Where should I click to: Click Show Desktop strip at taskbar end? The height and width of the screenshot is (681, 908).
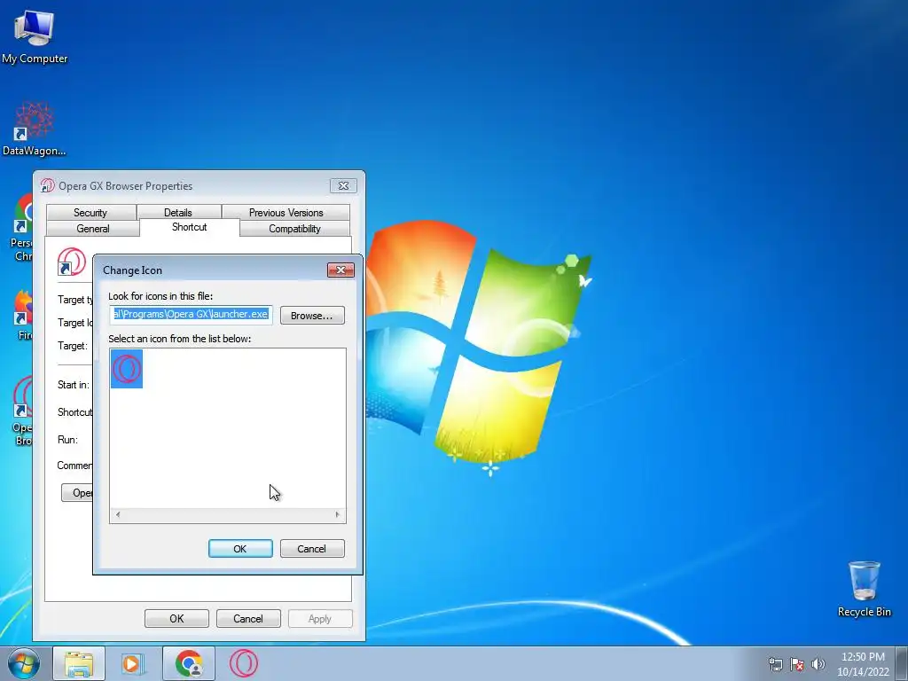tap(902, 663)
